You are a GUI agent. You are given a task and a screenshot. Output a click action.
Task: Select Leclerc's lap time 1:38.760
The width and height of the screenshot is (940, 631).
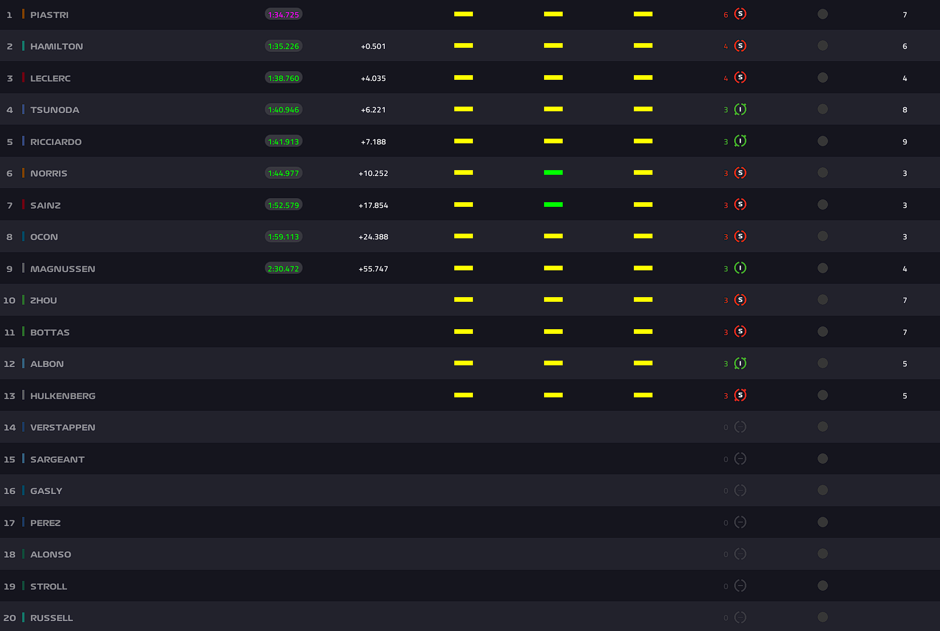pos(283,78)
